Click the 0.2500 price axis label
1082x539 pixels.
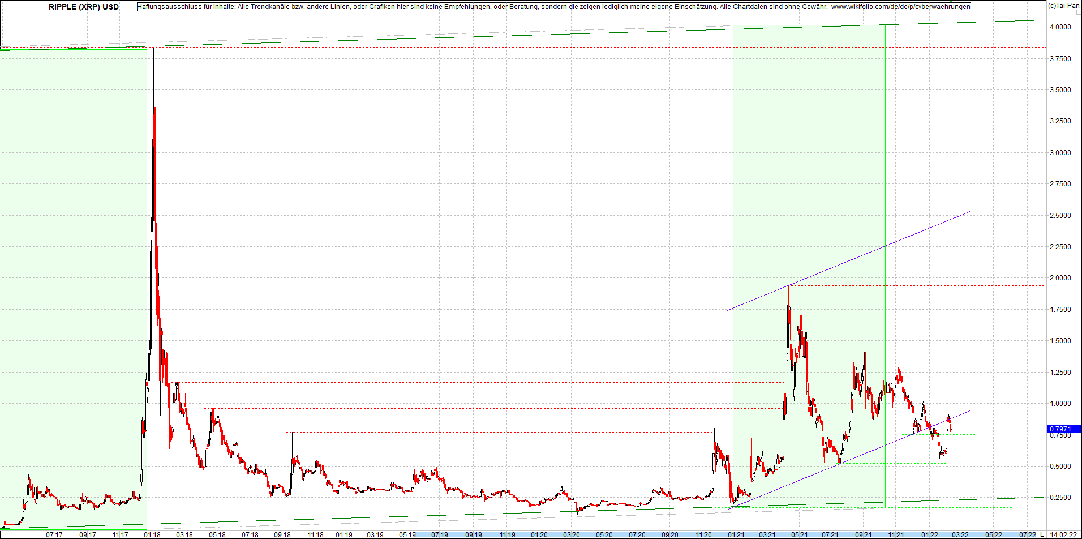click(x=1060, y=498)
